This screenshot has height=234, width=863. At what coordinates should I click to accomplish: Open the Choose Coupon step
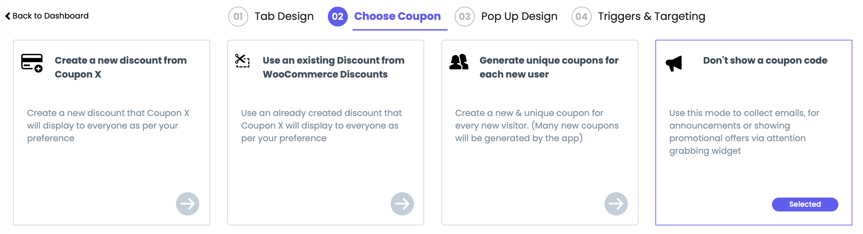(x=397, y=16)
